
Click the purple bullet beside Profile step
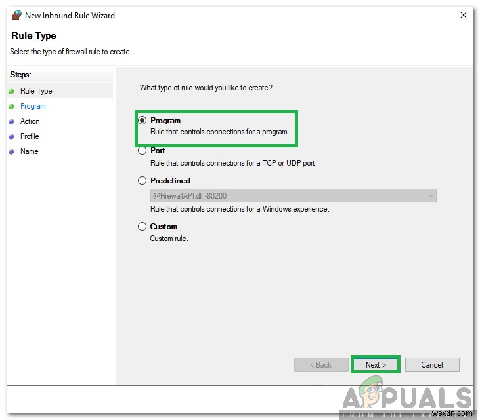click(x=12, y=136)
